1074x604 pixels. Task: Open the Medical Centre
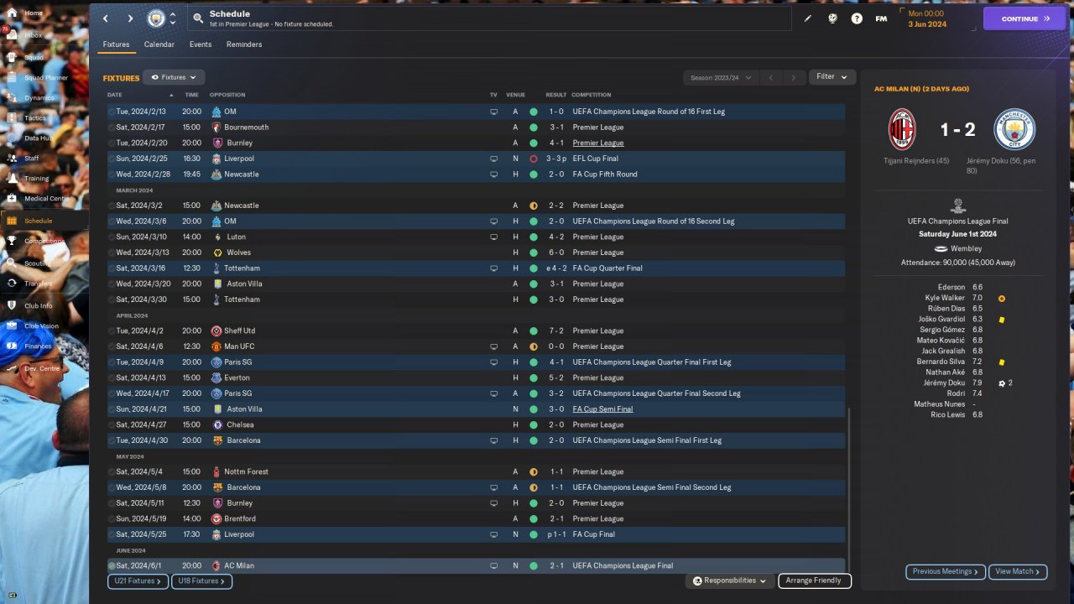[47, 199]
